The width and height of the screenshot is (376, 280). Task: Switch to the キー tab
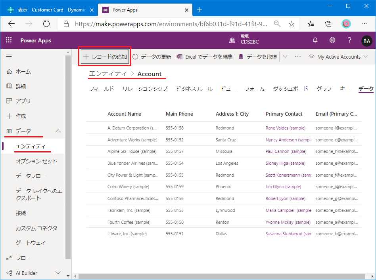point(345,89)
